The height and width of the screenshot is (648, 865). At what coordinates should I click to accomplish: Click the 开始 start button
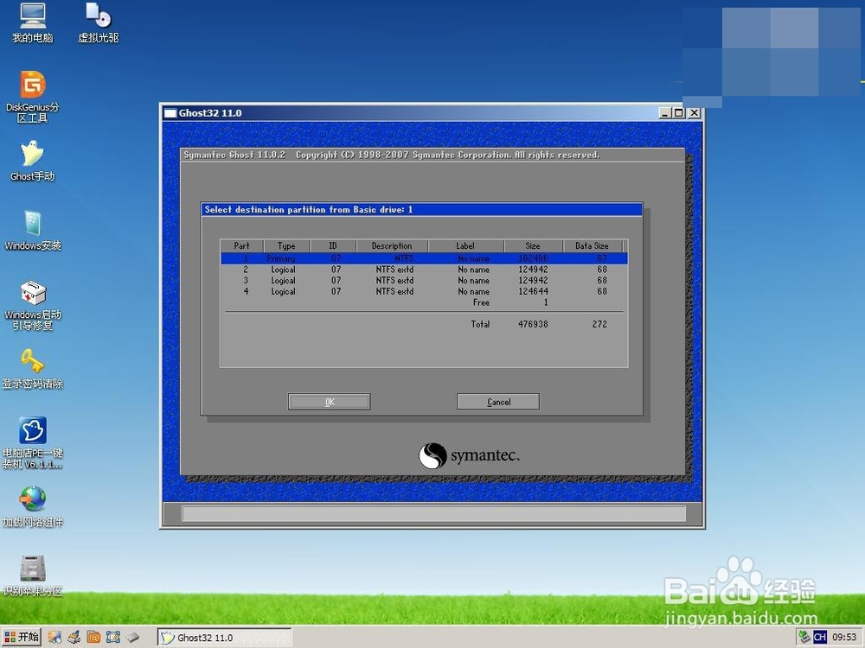pyautogui.click(x=22, y=637)
